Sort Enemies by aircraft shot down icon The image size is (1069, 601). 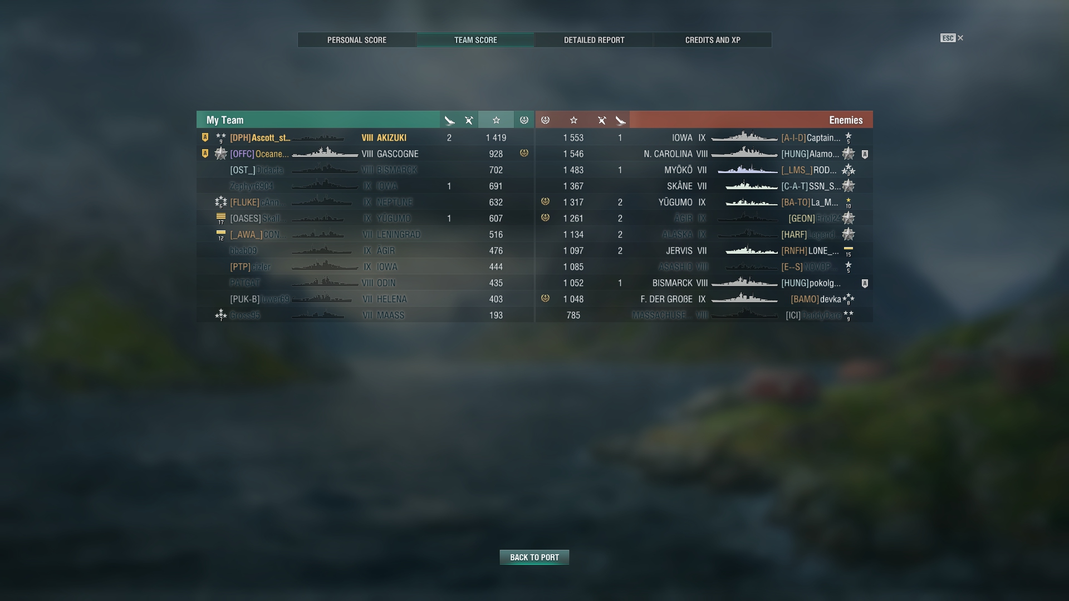(x=602, y=120)
